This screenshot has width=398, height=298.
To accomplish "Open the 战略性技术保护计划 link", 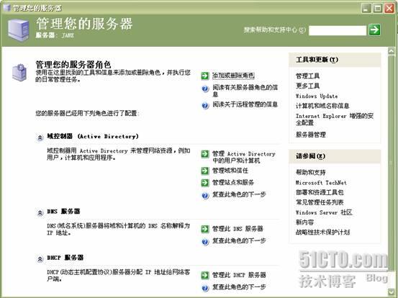I will pos(323,232).
